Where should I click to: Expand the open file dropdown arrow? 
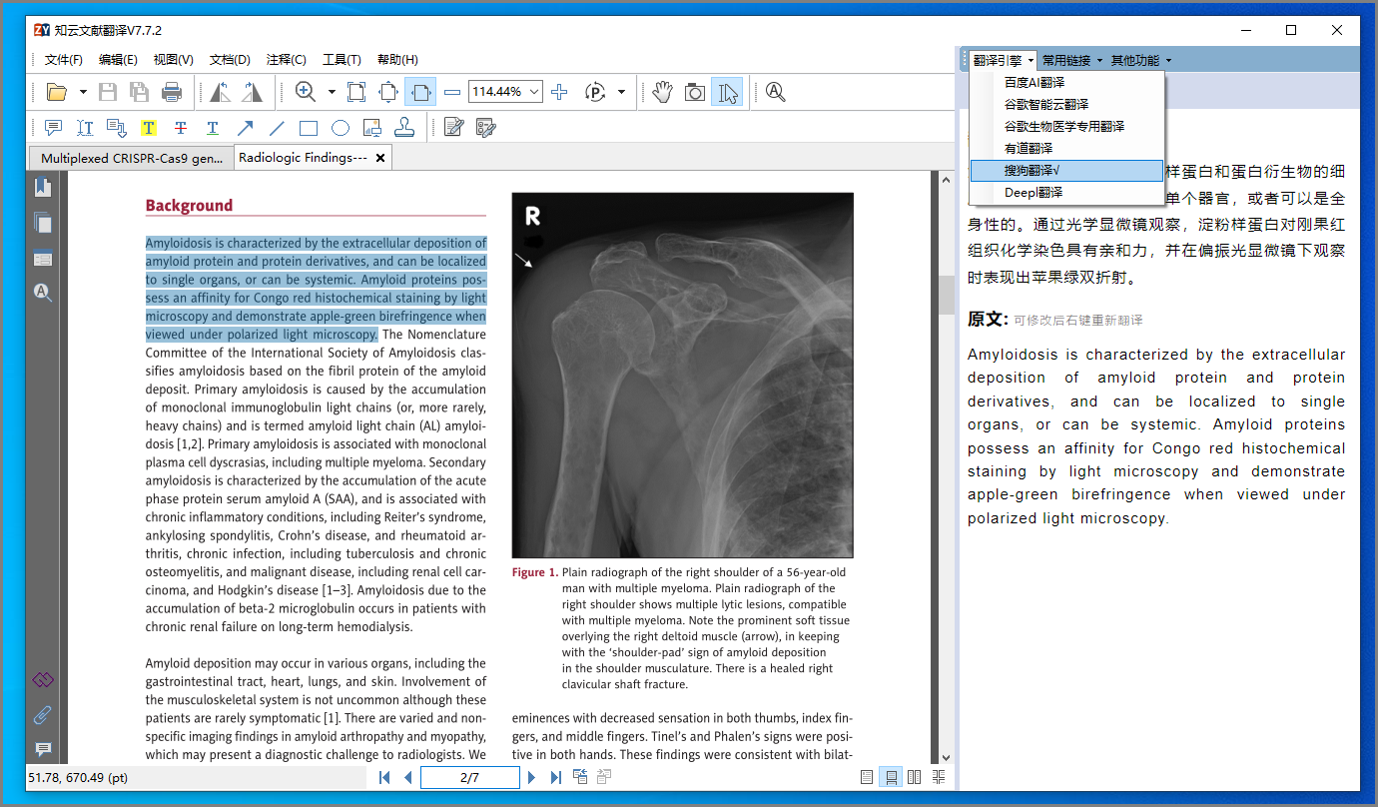coord(83,92)
